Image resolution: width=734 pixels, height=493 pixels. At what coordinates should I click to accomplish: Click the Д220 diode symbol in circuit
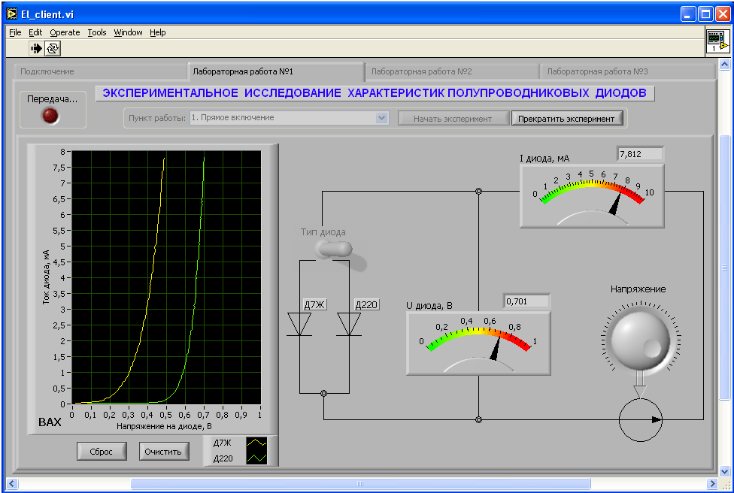click(x=349, y=324)
